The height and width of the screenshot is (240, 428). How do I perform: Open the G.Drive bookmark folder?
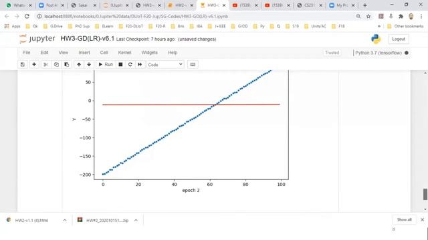tap(53, 26)
